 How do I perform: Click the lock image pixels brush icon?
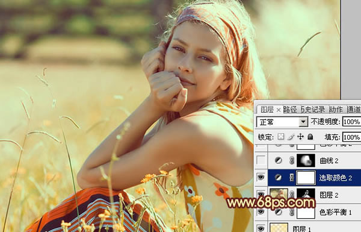[x=291, y=137]
